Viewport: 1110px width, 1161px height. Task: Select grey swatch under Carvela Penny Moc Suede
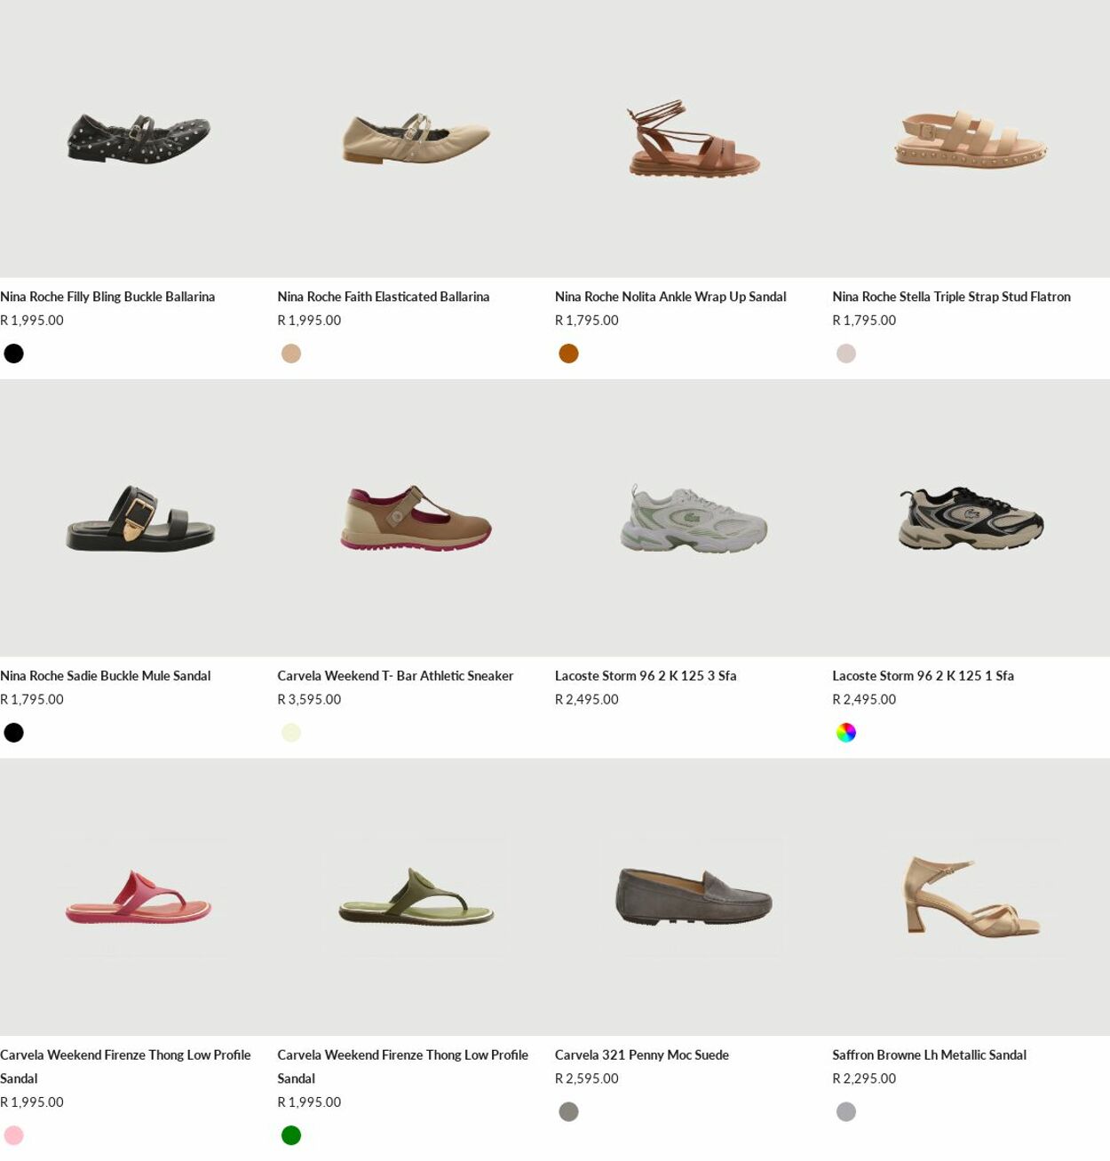click(x=569, y=1112)
